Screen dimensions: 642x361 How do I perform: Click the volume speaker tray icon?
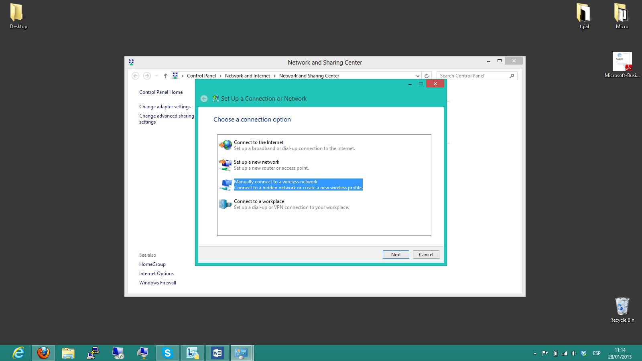pos(574,353)
